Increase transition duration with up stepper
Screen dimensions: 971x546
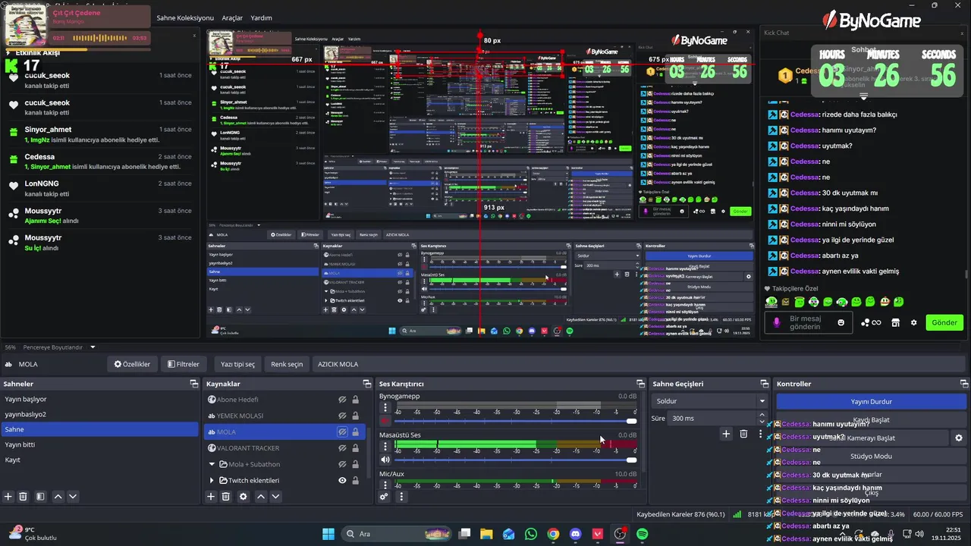[762, 414]
